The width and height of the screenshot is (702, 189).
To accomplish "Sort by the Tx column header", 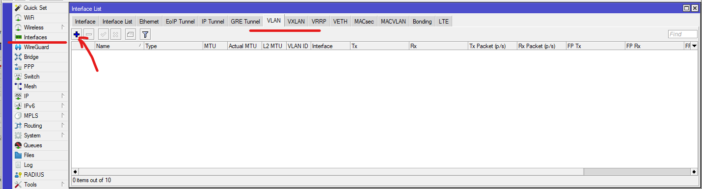I will [x=379, y=46].
